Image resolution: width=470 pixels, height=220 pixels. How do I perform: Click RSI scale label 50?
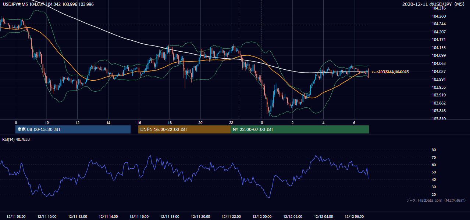coord(434,172)
